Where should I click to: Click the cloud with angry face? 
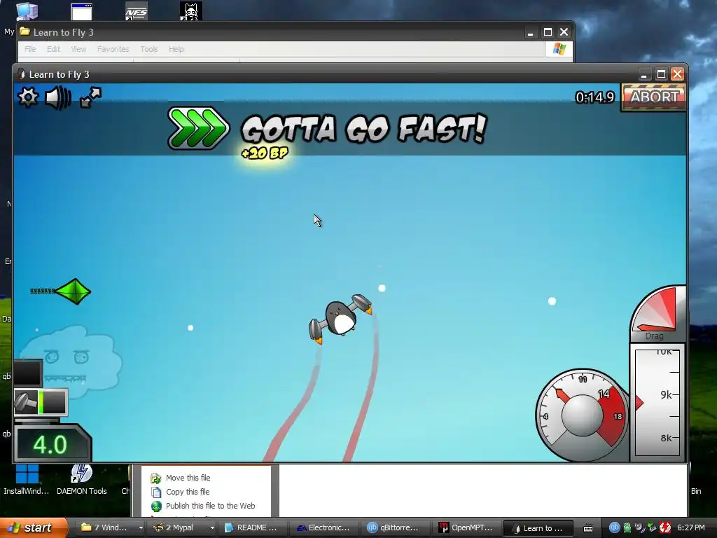coord(69,361)
